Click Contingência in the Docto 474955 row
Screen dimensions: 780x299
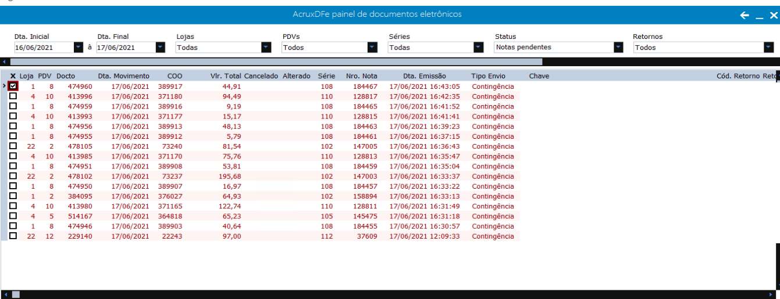[x=493, y=136]
